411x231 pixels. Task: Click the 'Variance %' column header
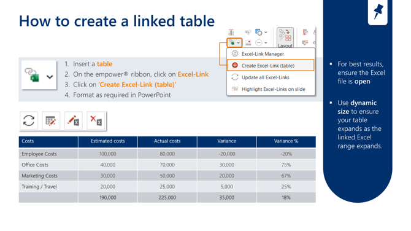coord(286,141)
